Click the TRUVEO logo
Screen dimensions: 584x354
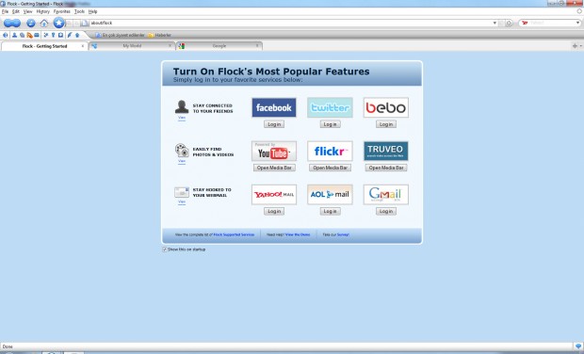[x=386, y=152]
